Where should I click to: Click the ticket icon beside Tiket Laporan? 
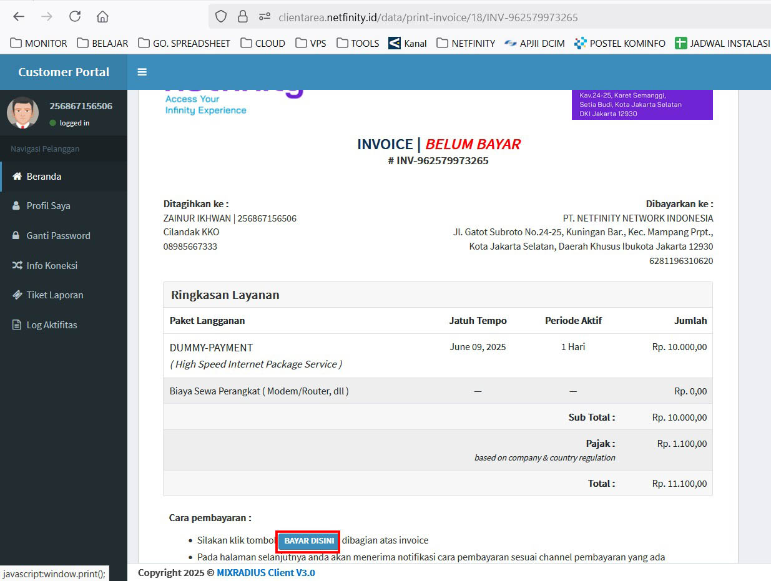pos(17,295)
